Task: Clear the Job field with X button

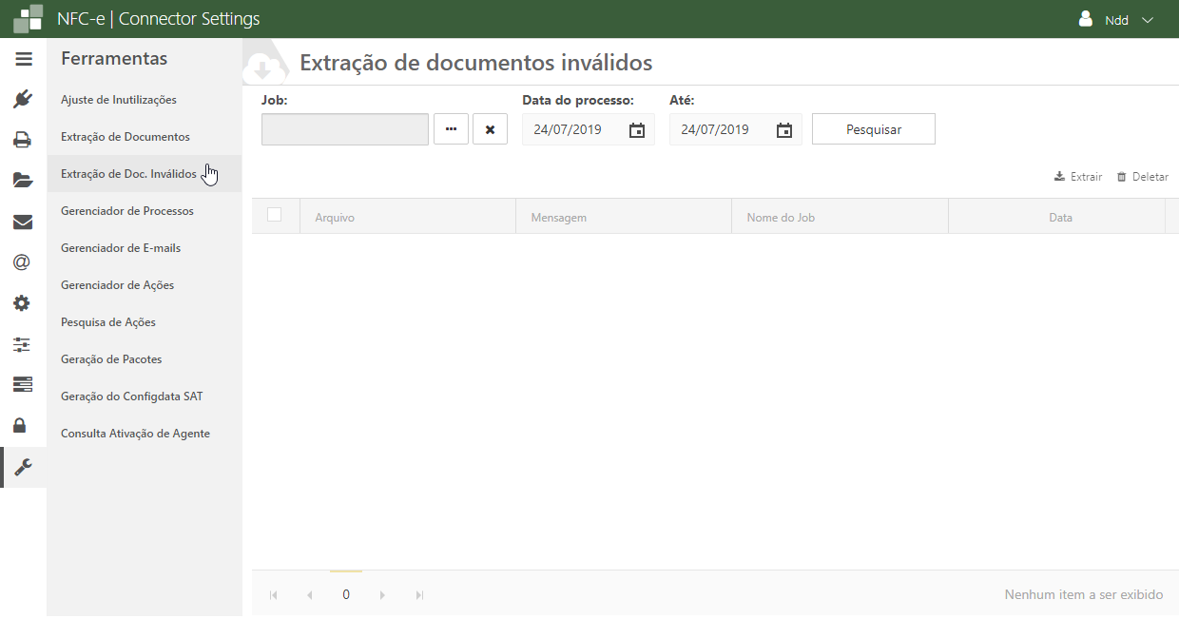Action: [x=490, y=129]
